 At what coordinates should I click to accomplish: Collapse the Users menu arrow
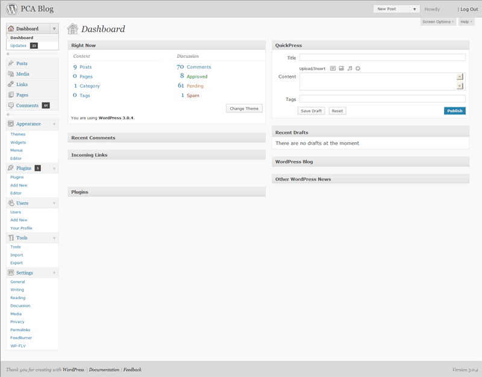pyautogui.click(x=54, y=203)
